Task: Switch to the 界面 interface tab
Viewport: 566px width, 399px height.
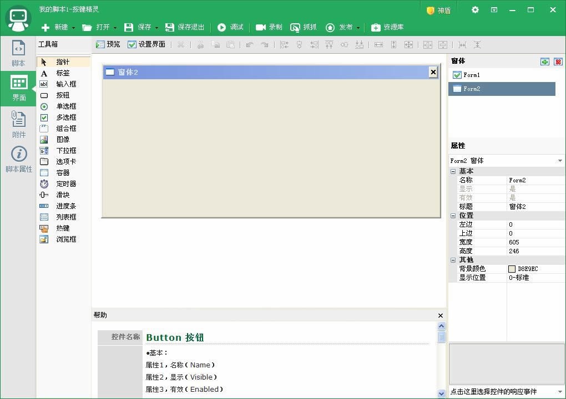Action: (x=18, y=88)
